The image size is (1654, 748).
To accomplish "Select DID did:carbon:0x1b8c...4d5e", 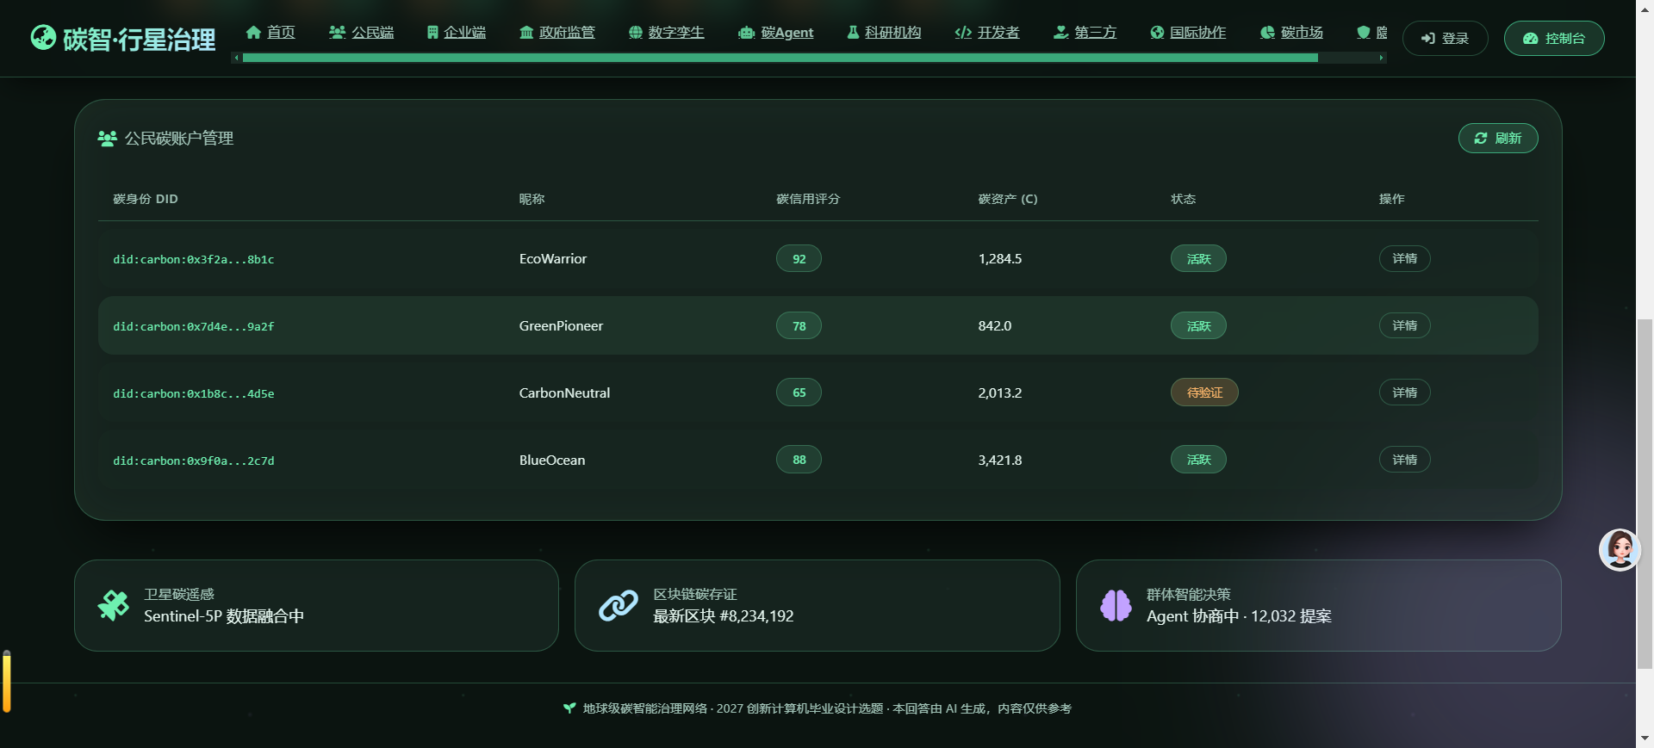I will (194, 393).
